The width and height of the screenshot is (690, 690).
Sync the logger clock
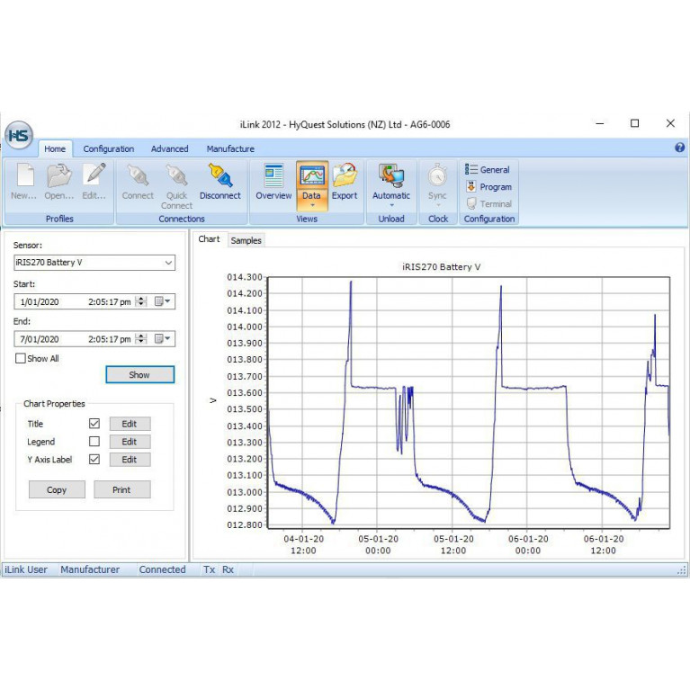(437, 182)
